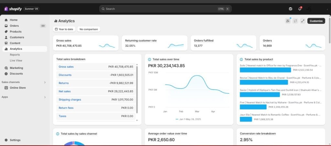The width and height of the screenshot is (331, 146).
Task: Click the Shopify logo in header
Action: click(x=13, y=9)
